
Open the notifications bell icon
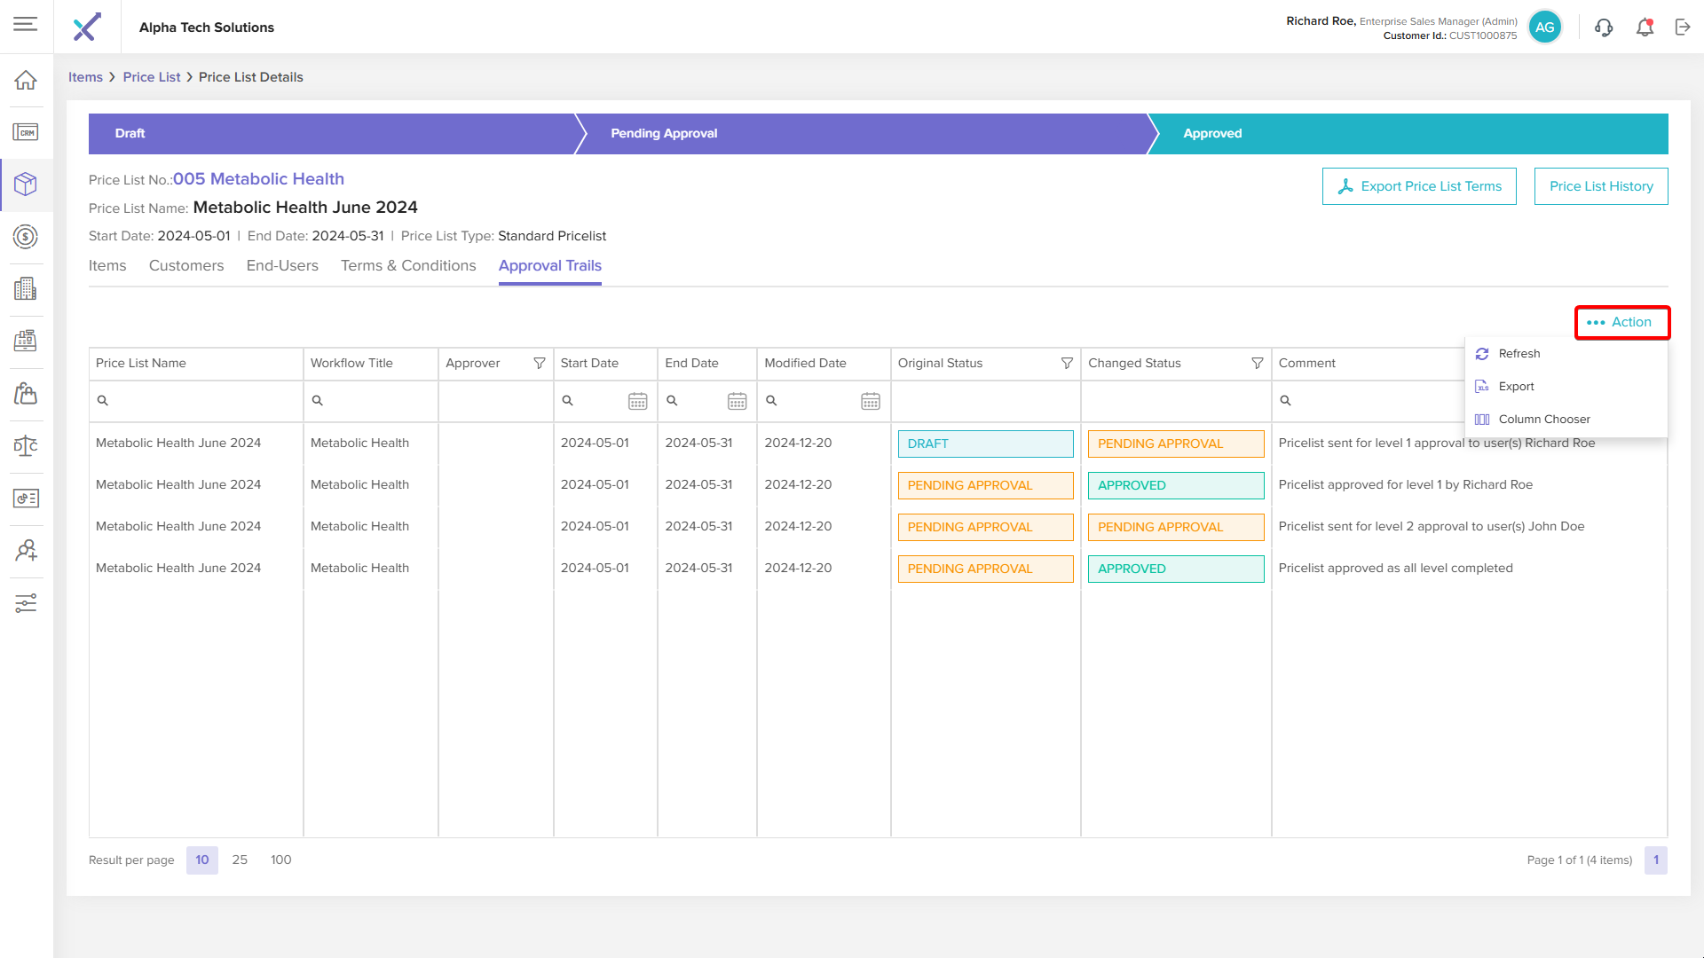(1645, 27)
